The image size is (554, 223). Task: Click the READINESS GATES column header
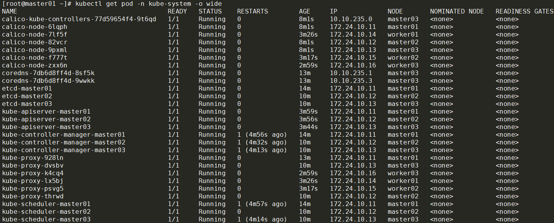point(524,12)
